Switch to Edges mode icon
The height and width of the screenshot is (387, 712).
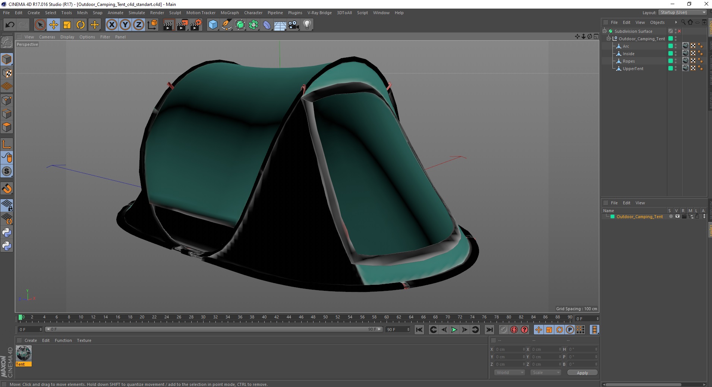[x=7, y=113]
